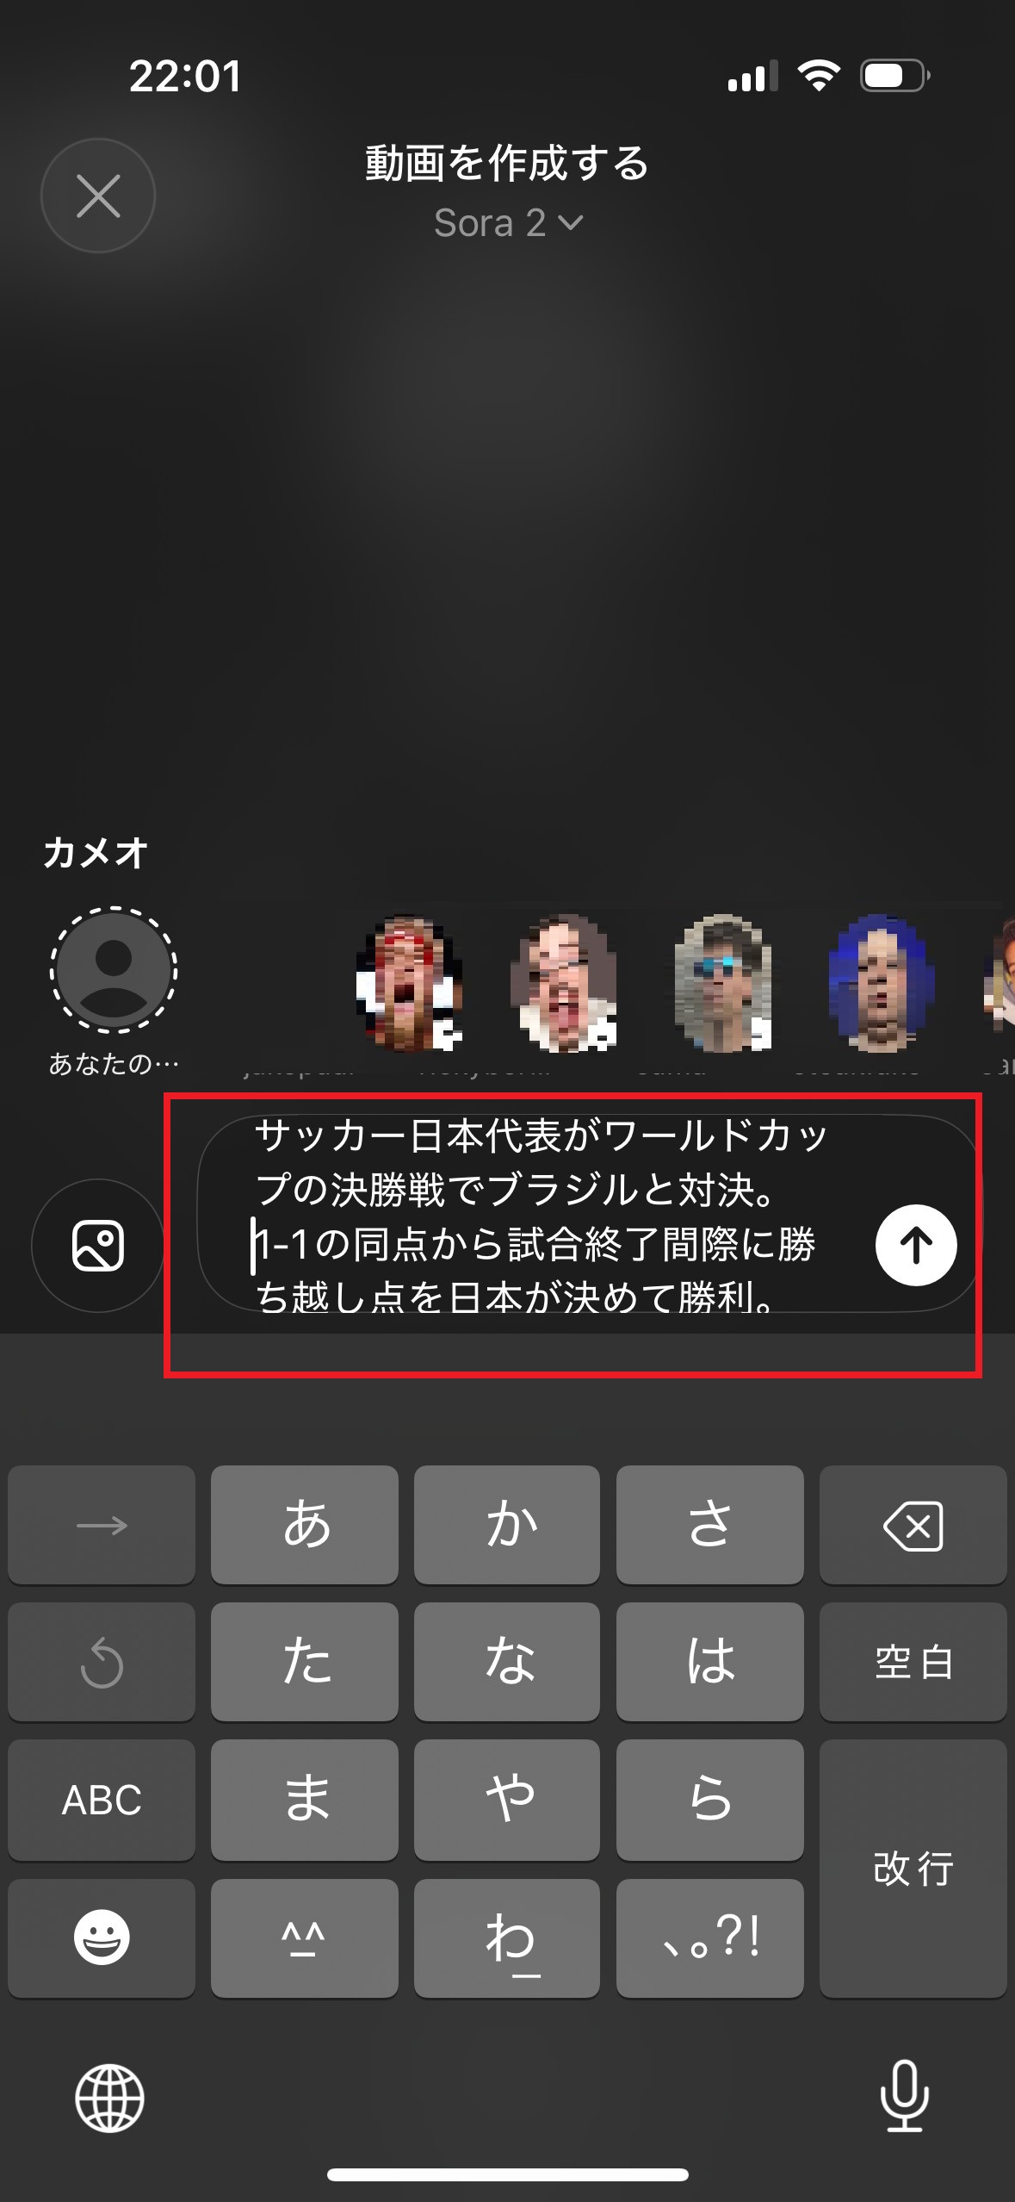Switch keyboard to ABC mode
This screenshot has height=2202, width=1015.
[102, 1800]
